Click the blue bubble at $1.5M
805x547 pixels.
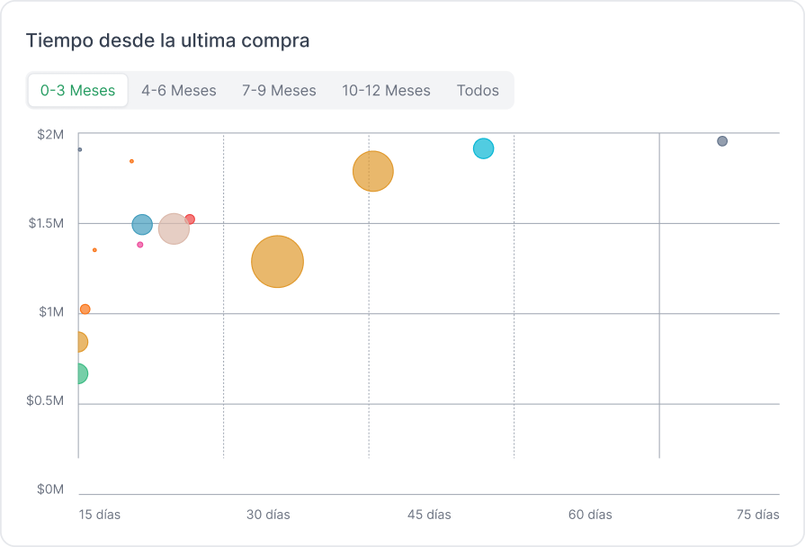(142, 225)
